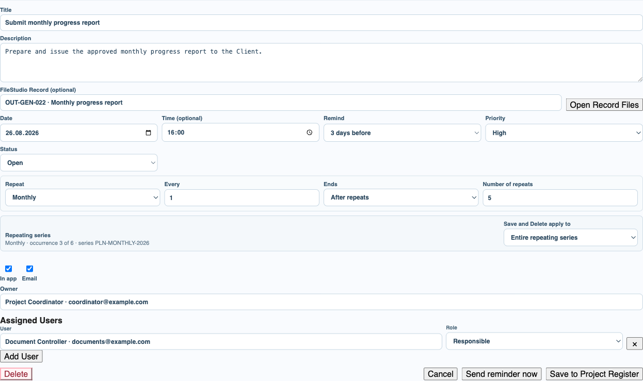The image size is (643, 381).
Task: Open the Ends dropdown
Action: pos(401,197)
